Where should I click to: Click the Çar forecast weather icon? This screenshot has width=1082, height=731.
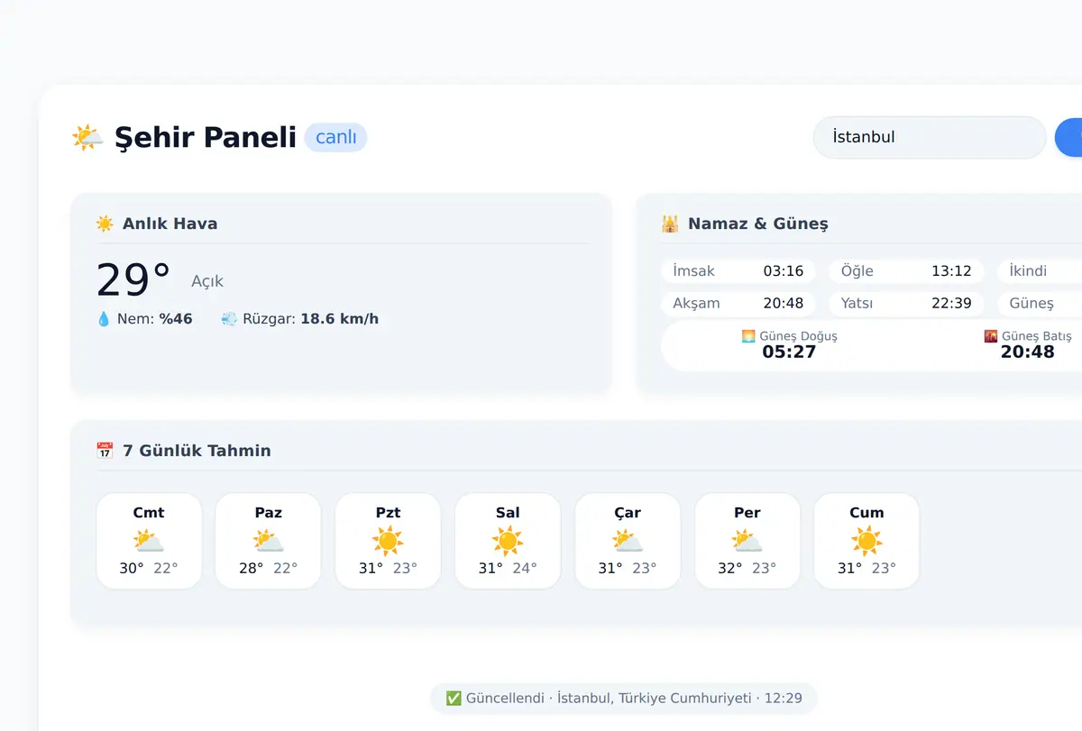click(x=628, y=541)
